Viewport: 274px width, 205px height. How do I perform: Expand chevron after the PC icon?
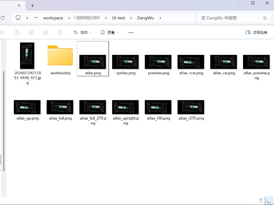(x=27, y=18)
